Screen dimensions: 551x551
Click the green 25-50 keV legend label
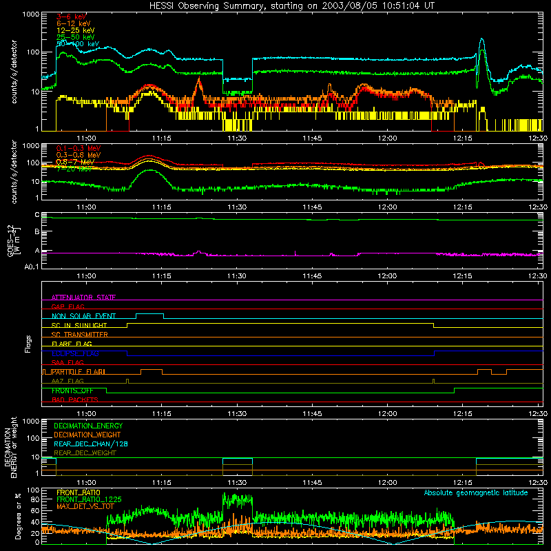click(x=76, y=37)
